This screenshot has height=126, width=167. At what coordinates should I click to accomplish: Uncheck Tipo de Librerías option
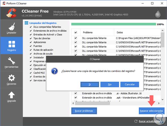pyautogui.click(x=31, y=38)
